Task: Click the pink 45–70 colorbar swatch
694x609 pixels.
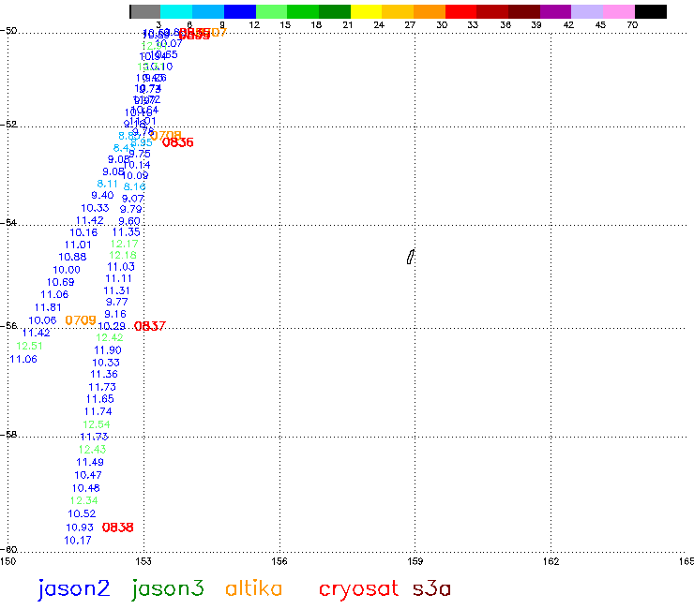Action: [619, 12]
